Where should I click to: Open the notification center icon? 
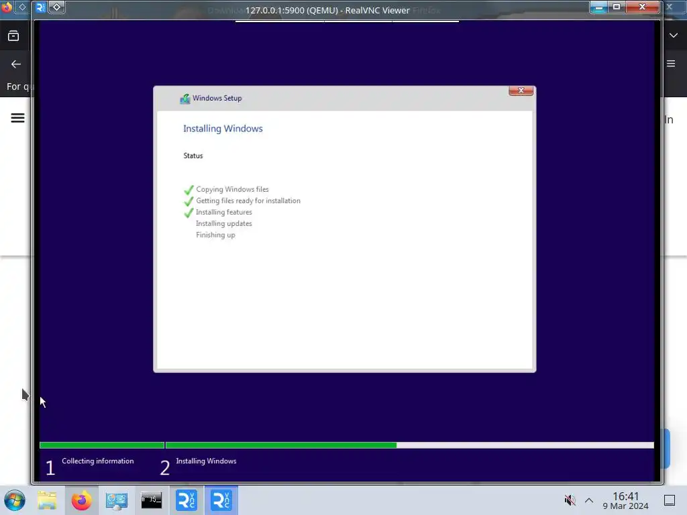pos(670,500)
